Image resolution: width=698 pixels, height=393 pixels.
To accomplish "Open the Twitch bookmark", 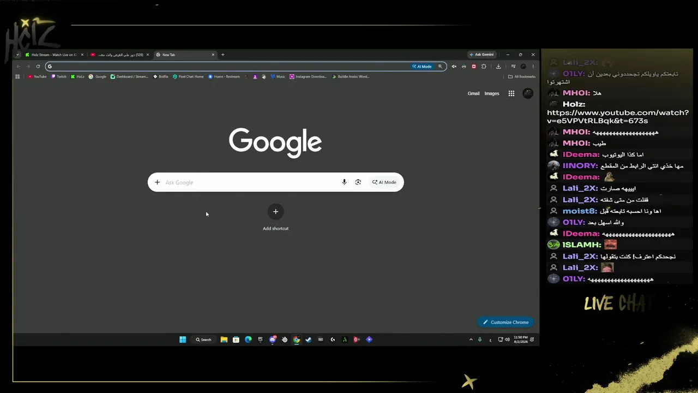I will [x=59, y=76].
